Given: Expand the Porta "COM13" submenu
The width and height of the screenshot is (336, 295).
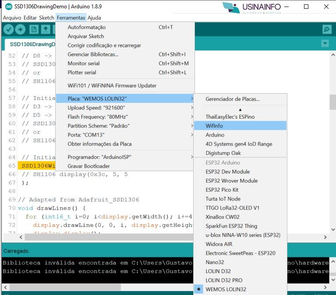Looking at the screenshot, I should (x=125, y=135).
